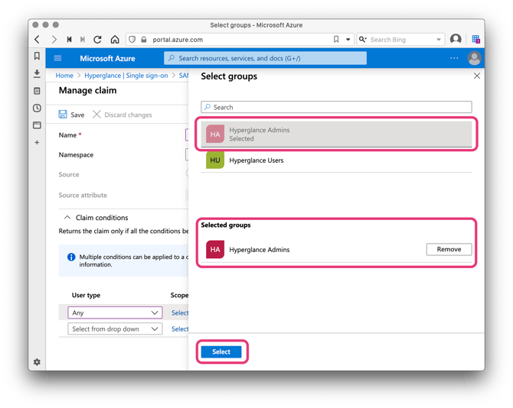This screenshot has width=513, height=408.
Task: Go forward with the browser forward arrow
Action: click(x=54, y=40)
